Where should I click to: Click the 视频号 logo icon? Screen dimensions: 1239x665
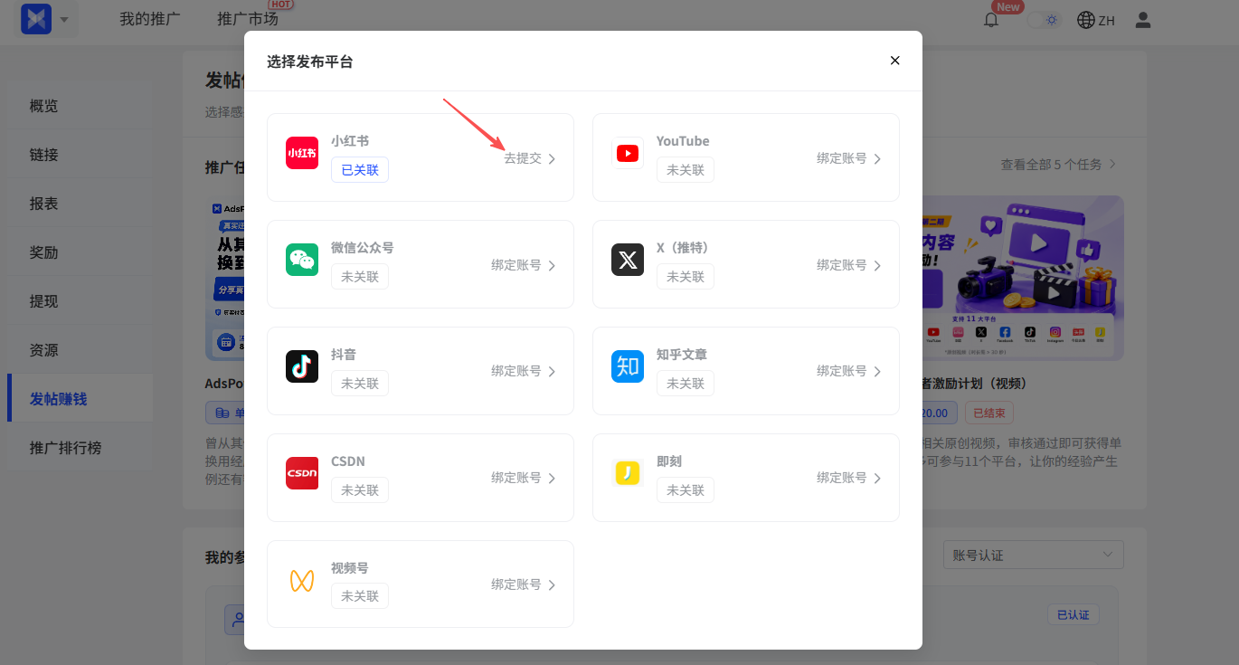click(302, 580)
